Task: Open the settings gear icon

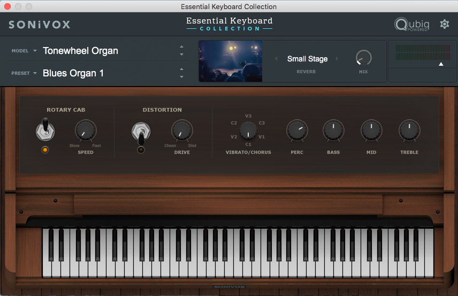Action: click(x=444, y=24)
